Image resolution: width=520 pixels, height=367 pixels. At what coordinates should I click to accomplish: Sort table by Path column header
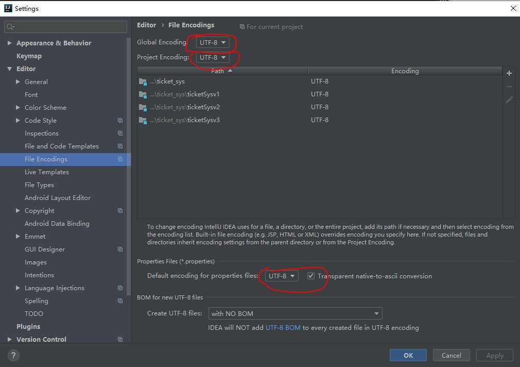click(222, 71)
